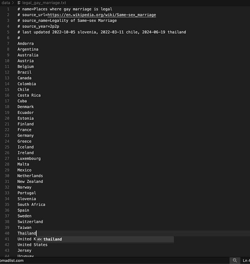250x264 pixels.
Task: Click the zoom magnifier icon in status bar
Action: [235, 261]
